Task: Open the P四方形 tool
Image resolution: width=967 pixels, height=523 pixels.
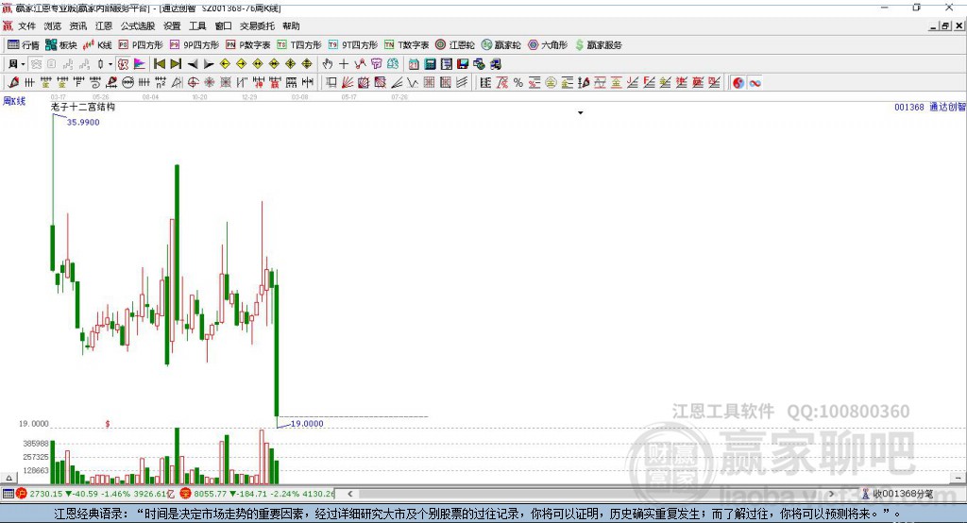Action: click(141, 45)
